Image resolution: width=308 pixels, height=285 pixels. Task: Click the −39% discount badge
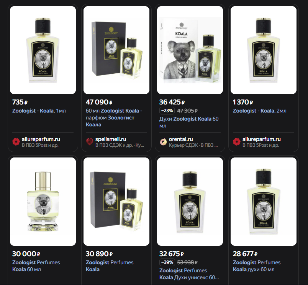coord(167,262)
